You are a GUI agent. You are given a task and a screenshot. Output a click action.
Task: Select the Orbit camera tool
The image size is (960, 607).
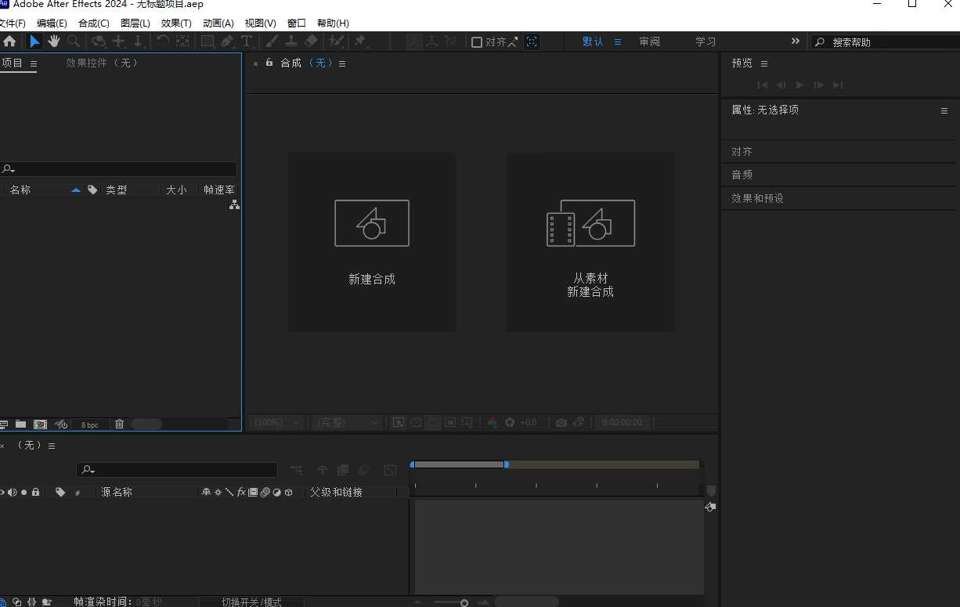pyautogui.click(x=99, y=42)
